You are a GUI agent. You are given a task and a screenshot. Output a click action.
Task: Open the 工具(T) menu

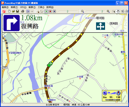(41, 7)
